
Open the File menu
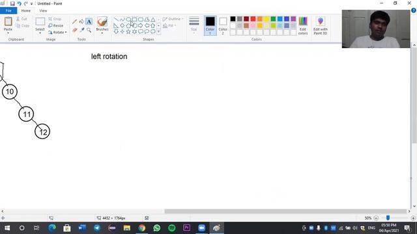tap(8, 10)
